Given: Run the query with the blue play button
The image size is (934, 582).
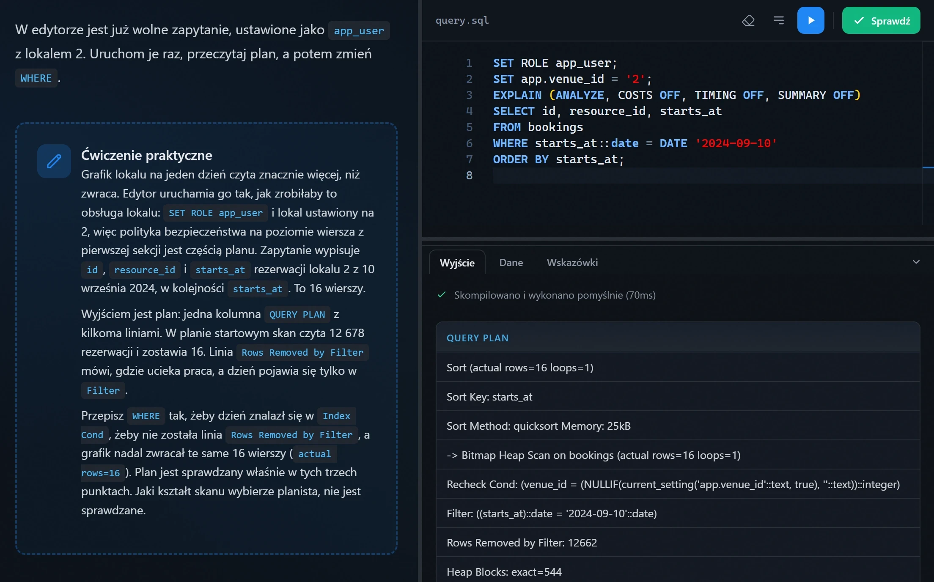Looking at the screenshot, I should (x=810, y=20).
